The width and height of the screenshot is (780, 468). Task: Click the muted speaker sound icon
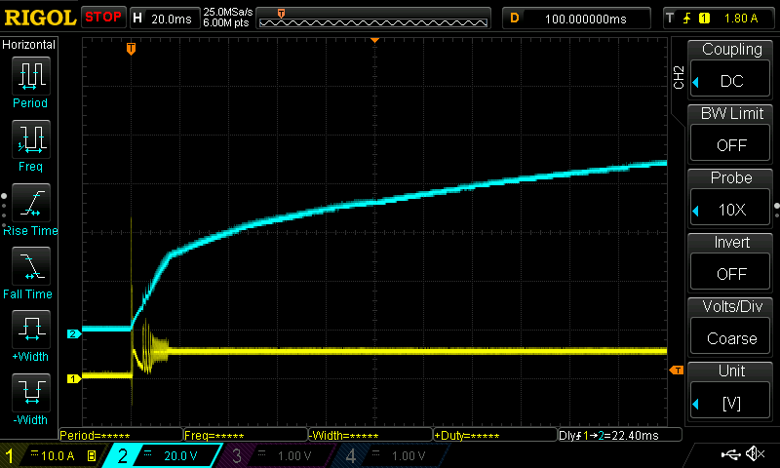pos(755,453)
